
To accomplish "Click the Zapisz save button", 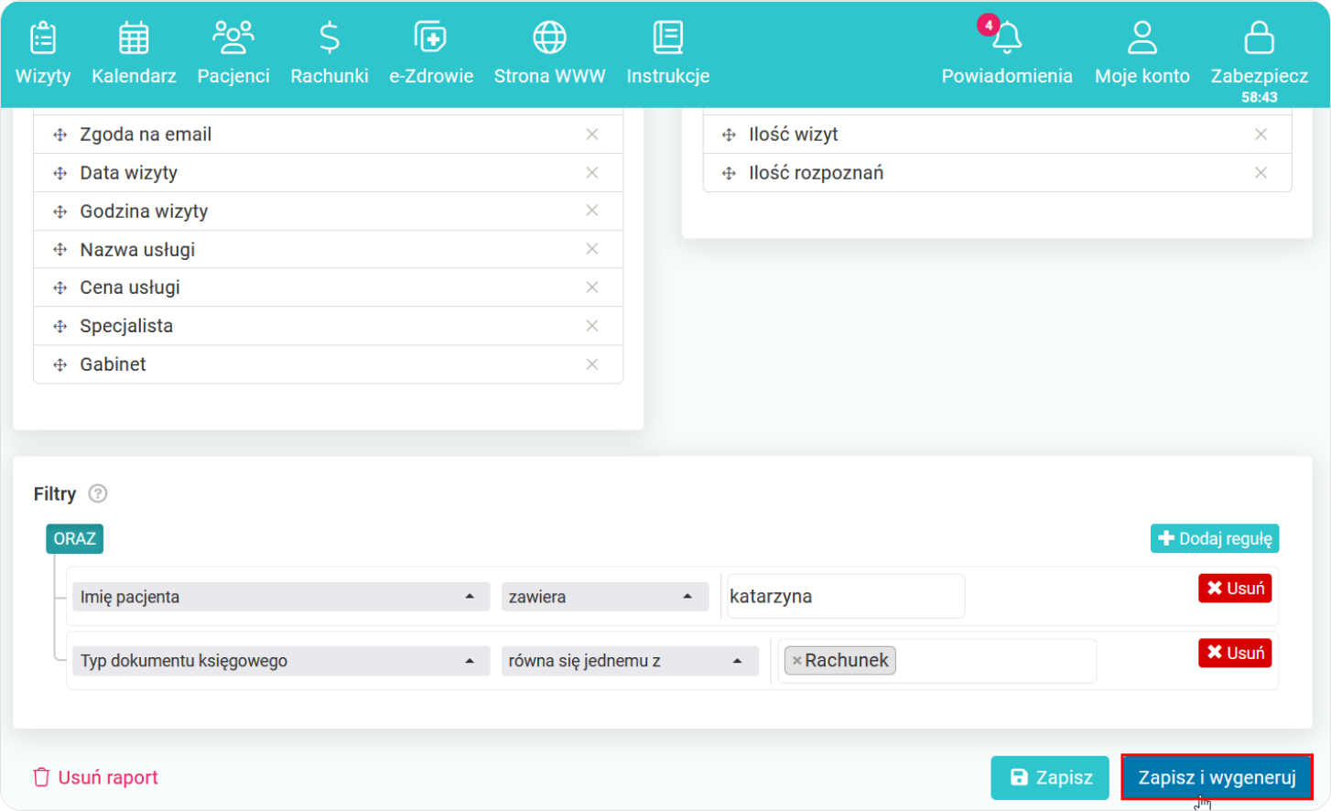I will (1050, 778).
